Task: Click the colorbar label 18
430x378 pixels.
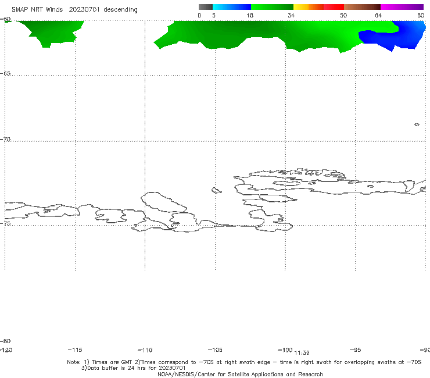Action: [x=250, y=15]
